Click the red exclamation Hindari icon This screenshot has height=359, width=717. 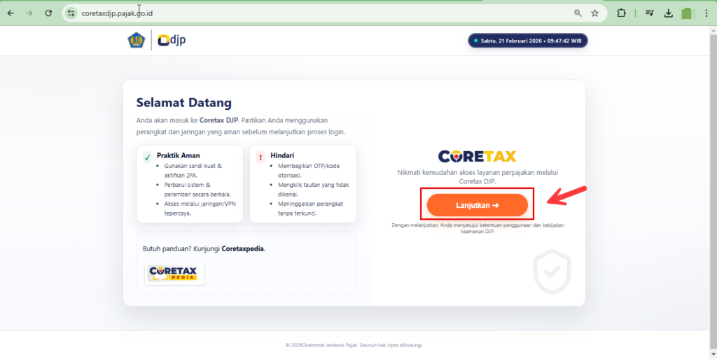click(260, 157)
